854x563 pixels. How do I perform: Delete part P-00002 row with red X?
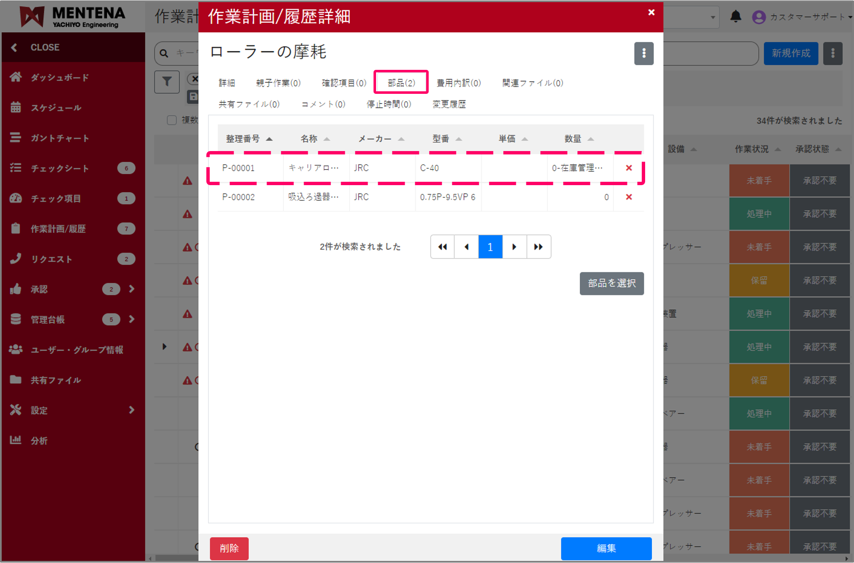(x=629, y=197)
